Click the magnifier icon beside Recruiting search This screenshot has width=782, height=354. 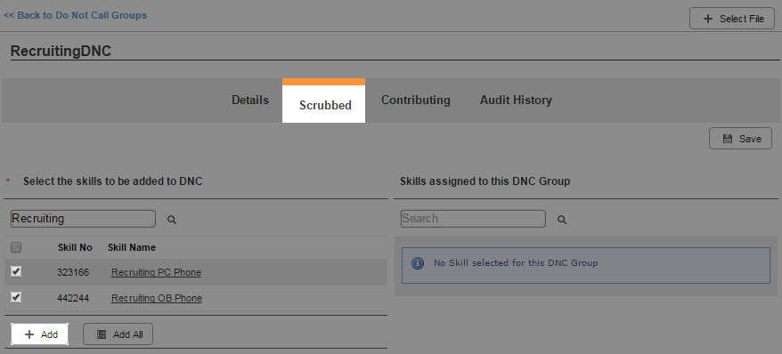172,220
